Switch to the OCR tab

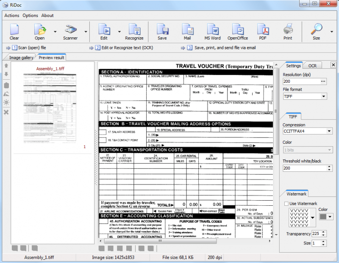[312, 66]
